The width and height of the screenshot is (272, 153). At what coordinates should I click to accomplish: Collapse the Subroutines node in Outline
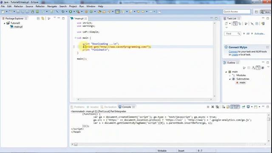pos(230,79)
